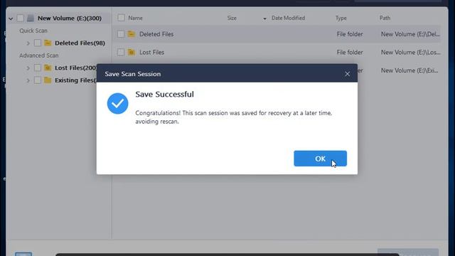The width and height of the screenshot is (455, 256).
Task: Click the Deleted Files folder icon in list
Action: (x=131, y=34)
